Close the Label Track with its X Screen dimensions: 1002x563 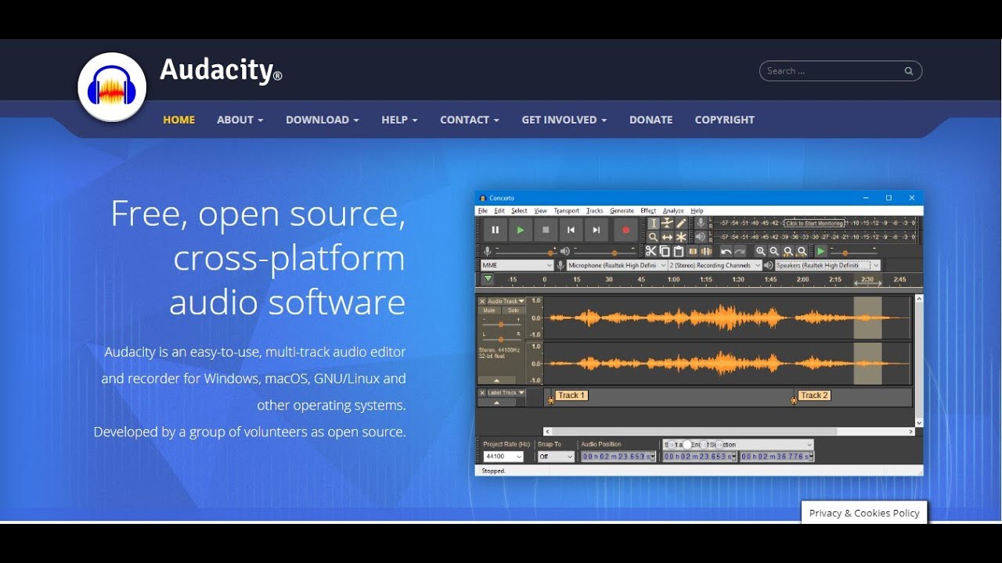click(482, 393)
